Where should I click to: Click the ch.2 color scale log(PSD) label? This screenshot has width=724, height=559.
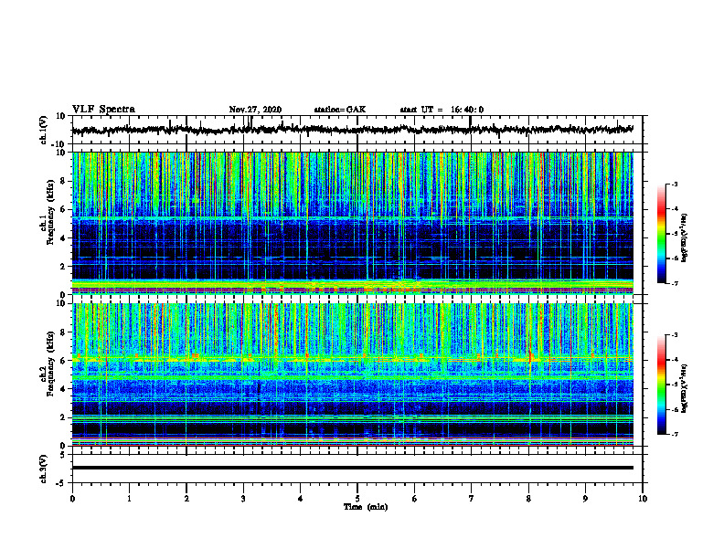[x=686, y=389]
